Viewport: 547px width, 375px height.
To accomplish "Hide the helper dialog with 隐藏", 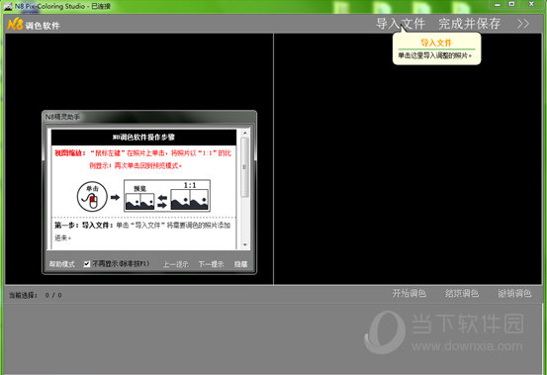I will [x=240, y=264].
